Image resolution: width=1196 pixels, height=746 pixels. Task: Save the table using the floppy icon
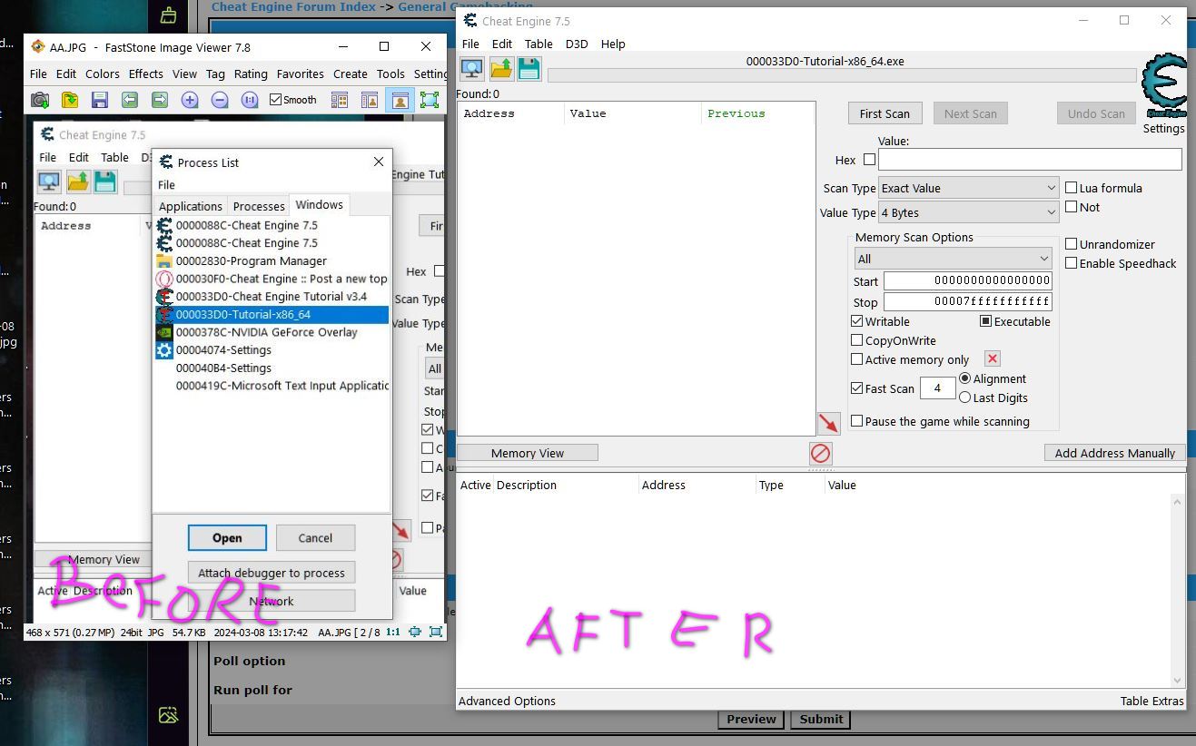coord(529,68)
